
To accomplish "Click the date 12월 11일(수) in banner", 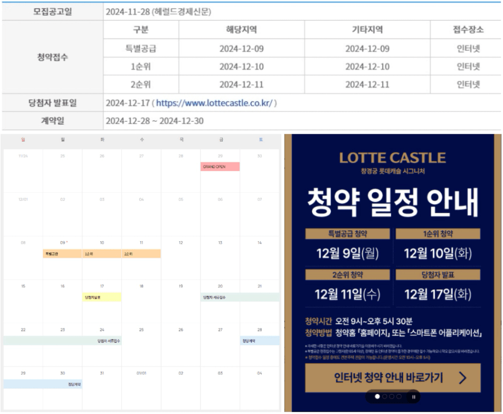I will point(347,294).
